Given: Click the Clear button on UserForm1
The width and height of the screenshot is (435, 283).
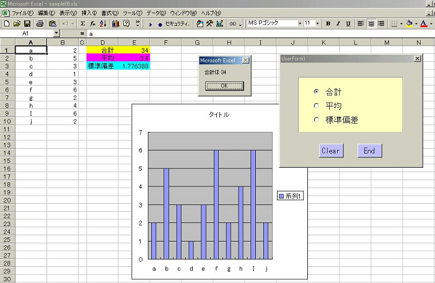Looking at the screenshot, I should 330,150.
